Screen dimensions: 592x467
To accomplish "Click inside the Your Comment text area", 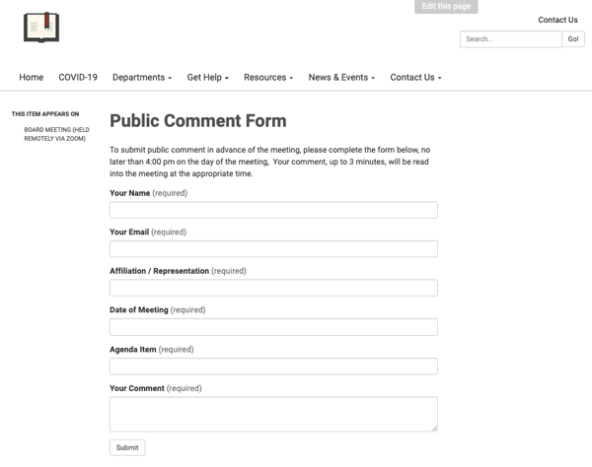I will [273, 414].
